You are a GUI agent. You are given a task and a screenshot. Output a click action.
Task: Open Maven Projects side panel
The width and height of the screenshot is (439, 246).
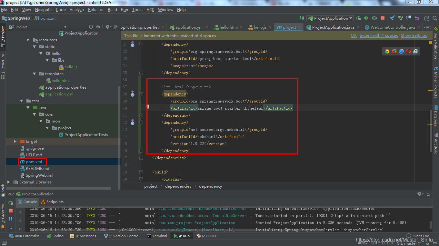tap(436, 82)
